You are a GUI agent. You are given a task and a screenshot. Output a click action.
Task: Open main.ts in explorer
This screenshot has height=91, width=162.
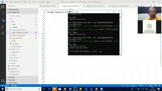(14, 55)
